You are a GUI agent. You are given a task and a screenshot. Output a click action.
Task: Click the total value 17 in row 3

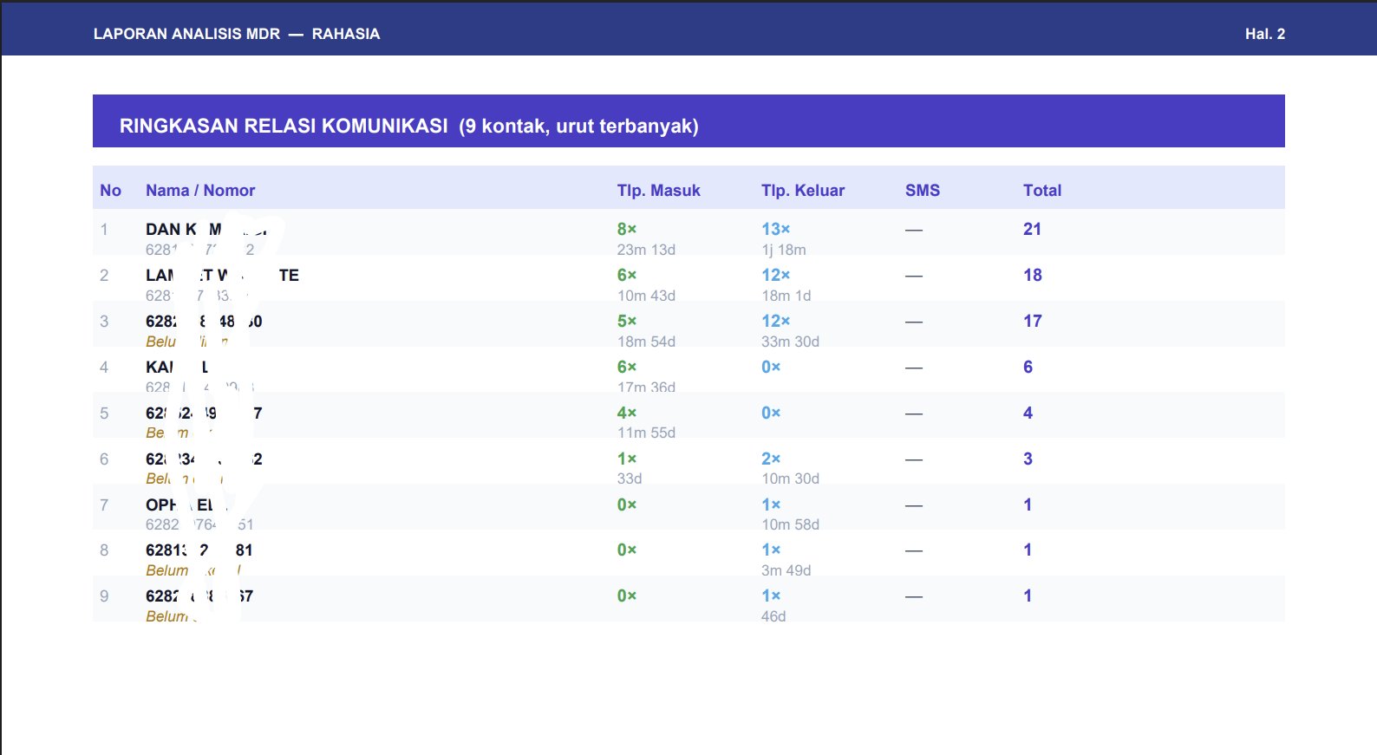(1032, 322)
